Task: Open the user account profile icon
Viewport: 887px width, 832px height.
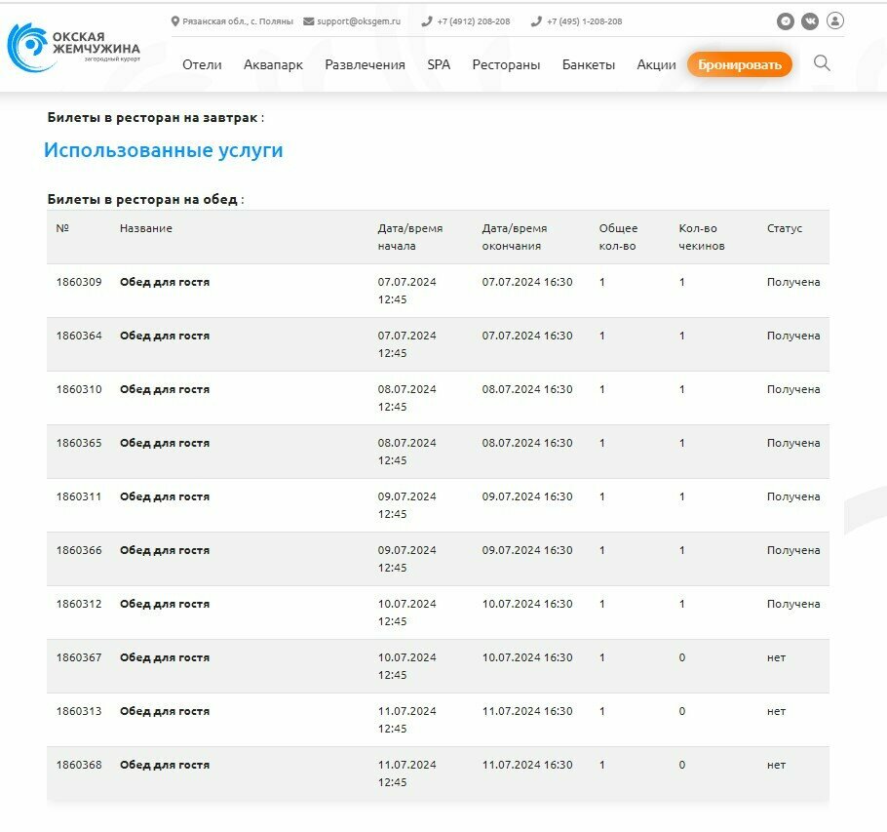Action: tap(835, 20)
